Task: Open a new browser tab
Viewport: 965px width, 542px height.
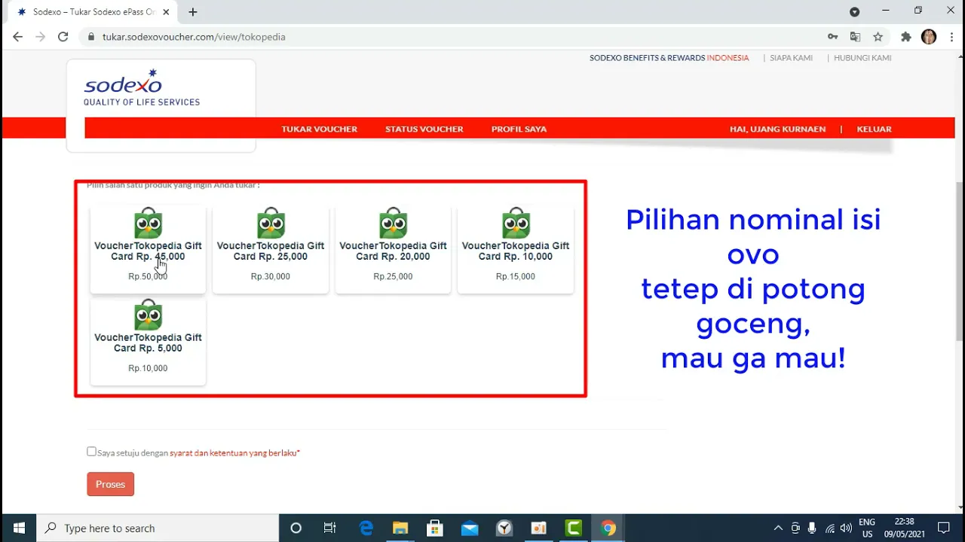Action: (x=193, y=12)
